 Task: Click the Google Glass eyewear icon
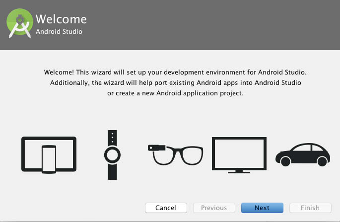(x=175, y=155)
